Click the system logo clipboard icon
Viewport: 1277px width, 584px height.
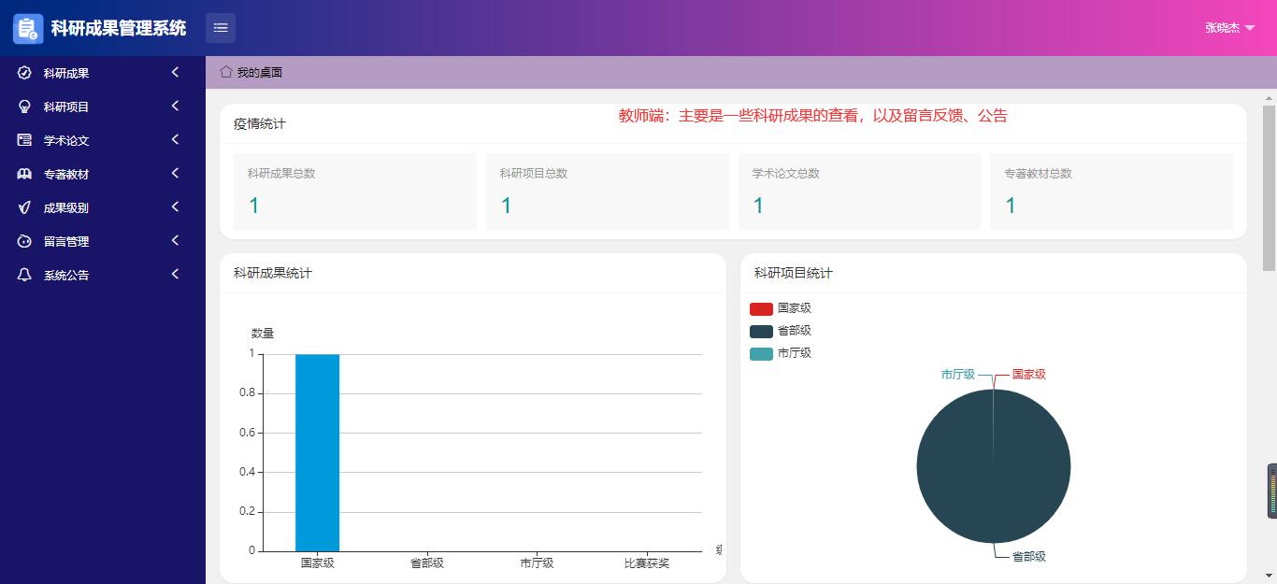click(x=28, y=28)
